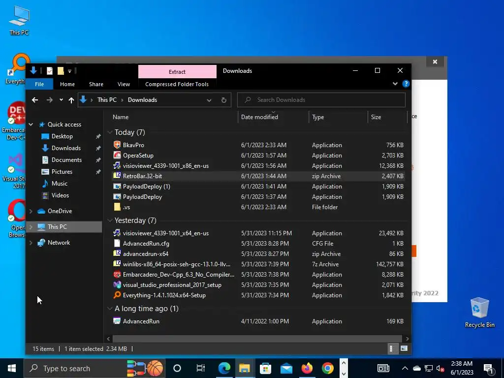
Task: Open the notification center icon
Action: pos(488,368)
